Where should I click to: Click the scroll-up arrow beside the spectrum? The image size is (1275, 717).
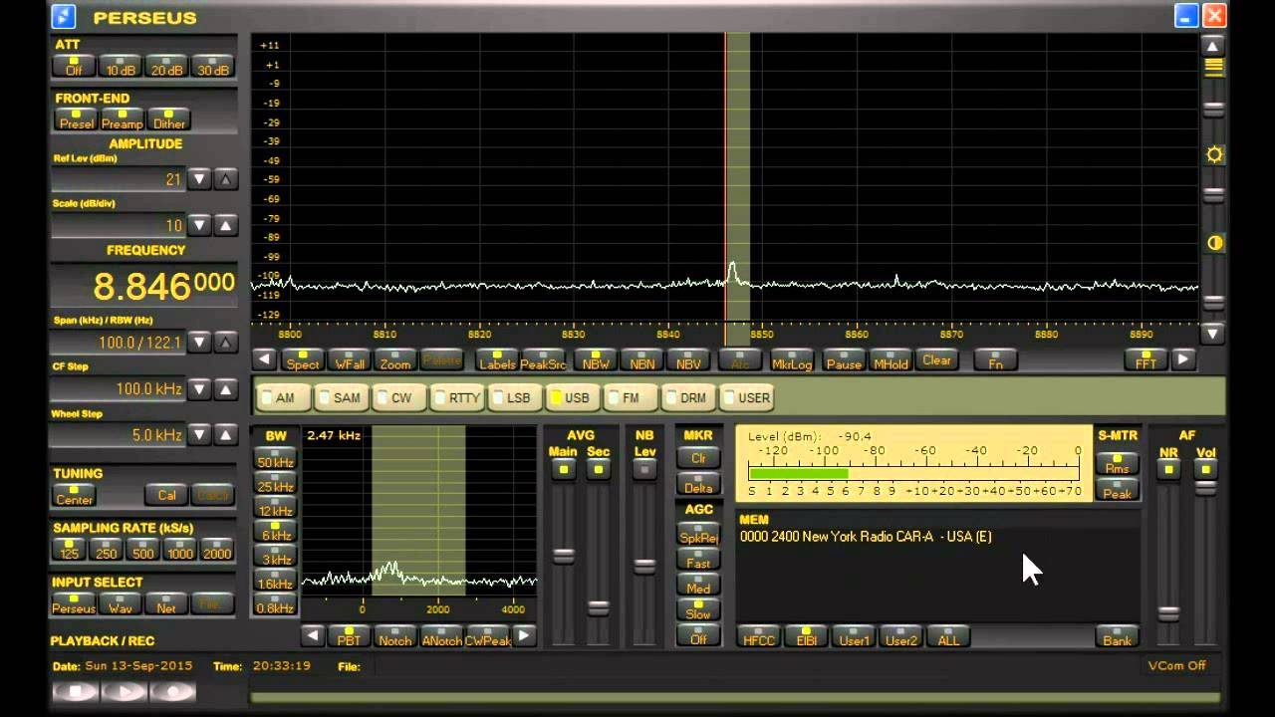(1212, 46)
